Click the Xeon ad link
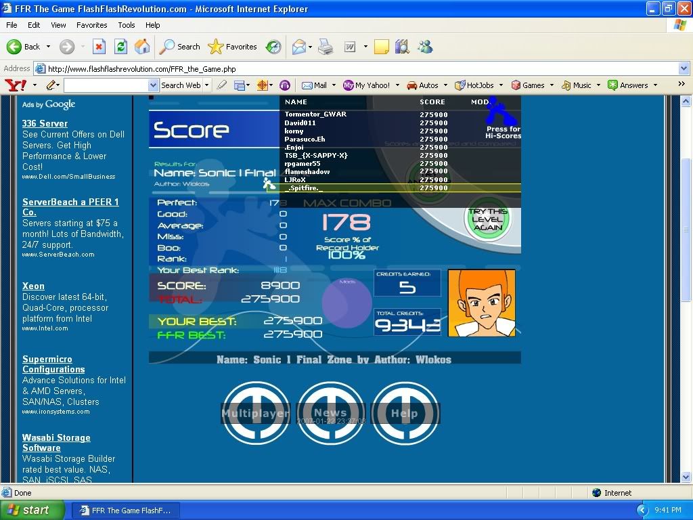Screen dimensions: 693x520 tap(33, 286)
